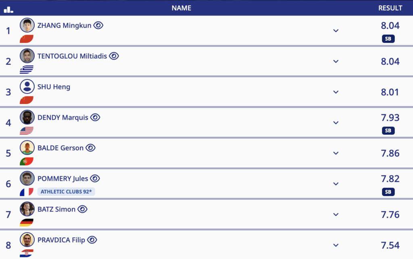Expand BATZ Simon row chevron
This screenshot has height=259, width=413.
click(336, 215)
